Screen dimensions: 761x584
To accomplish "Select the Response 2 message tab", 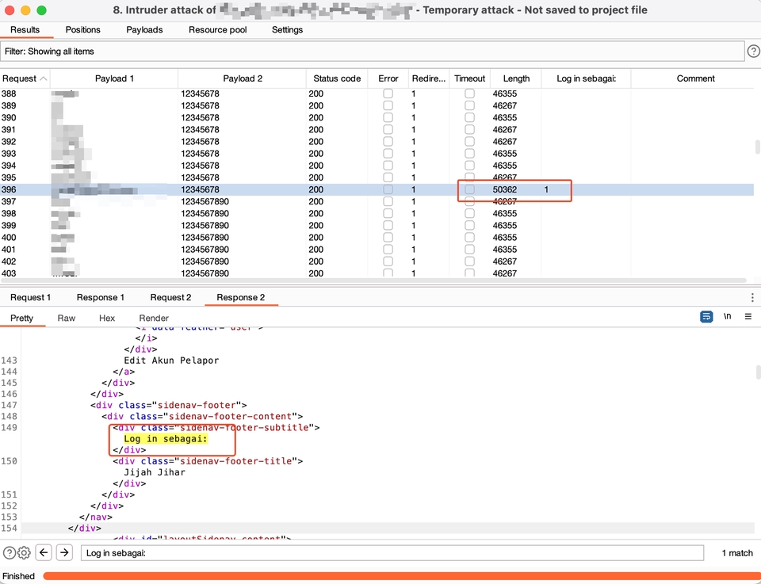I will point(241,297).
